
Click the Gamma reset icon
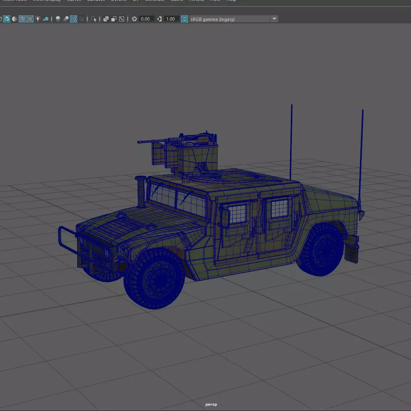tap(159, 19)
